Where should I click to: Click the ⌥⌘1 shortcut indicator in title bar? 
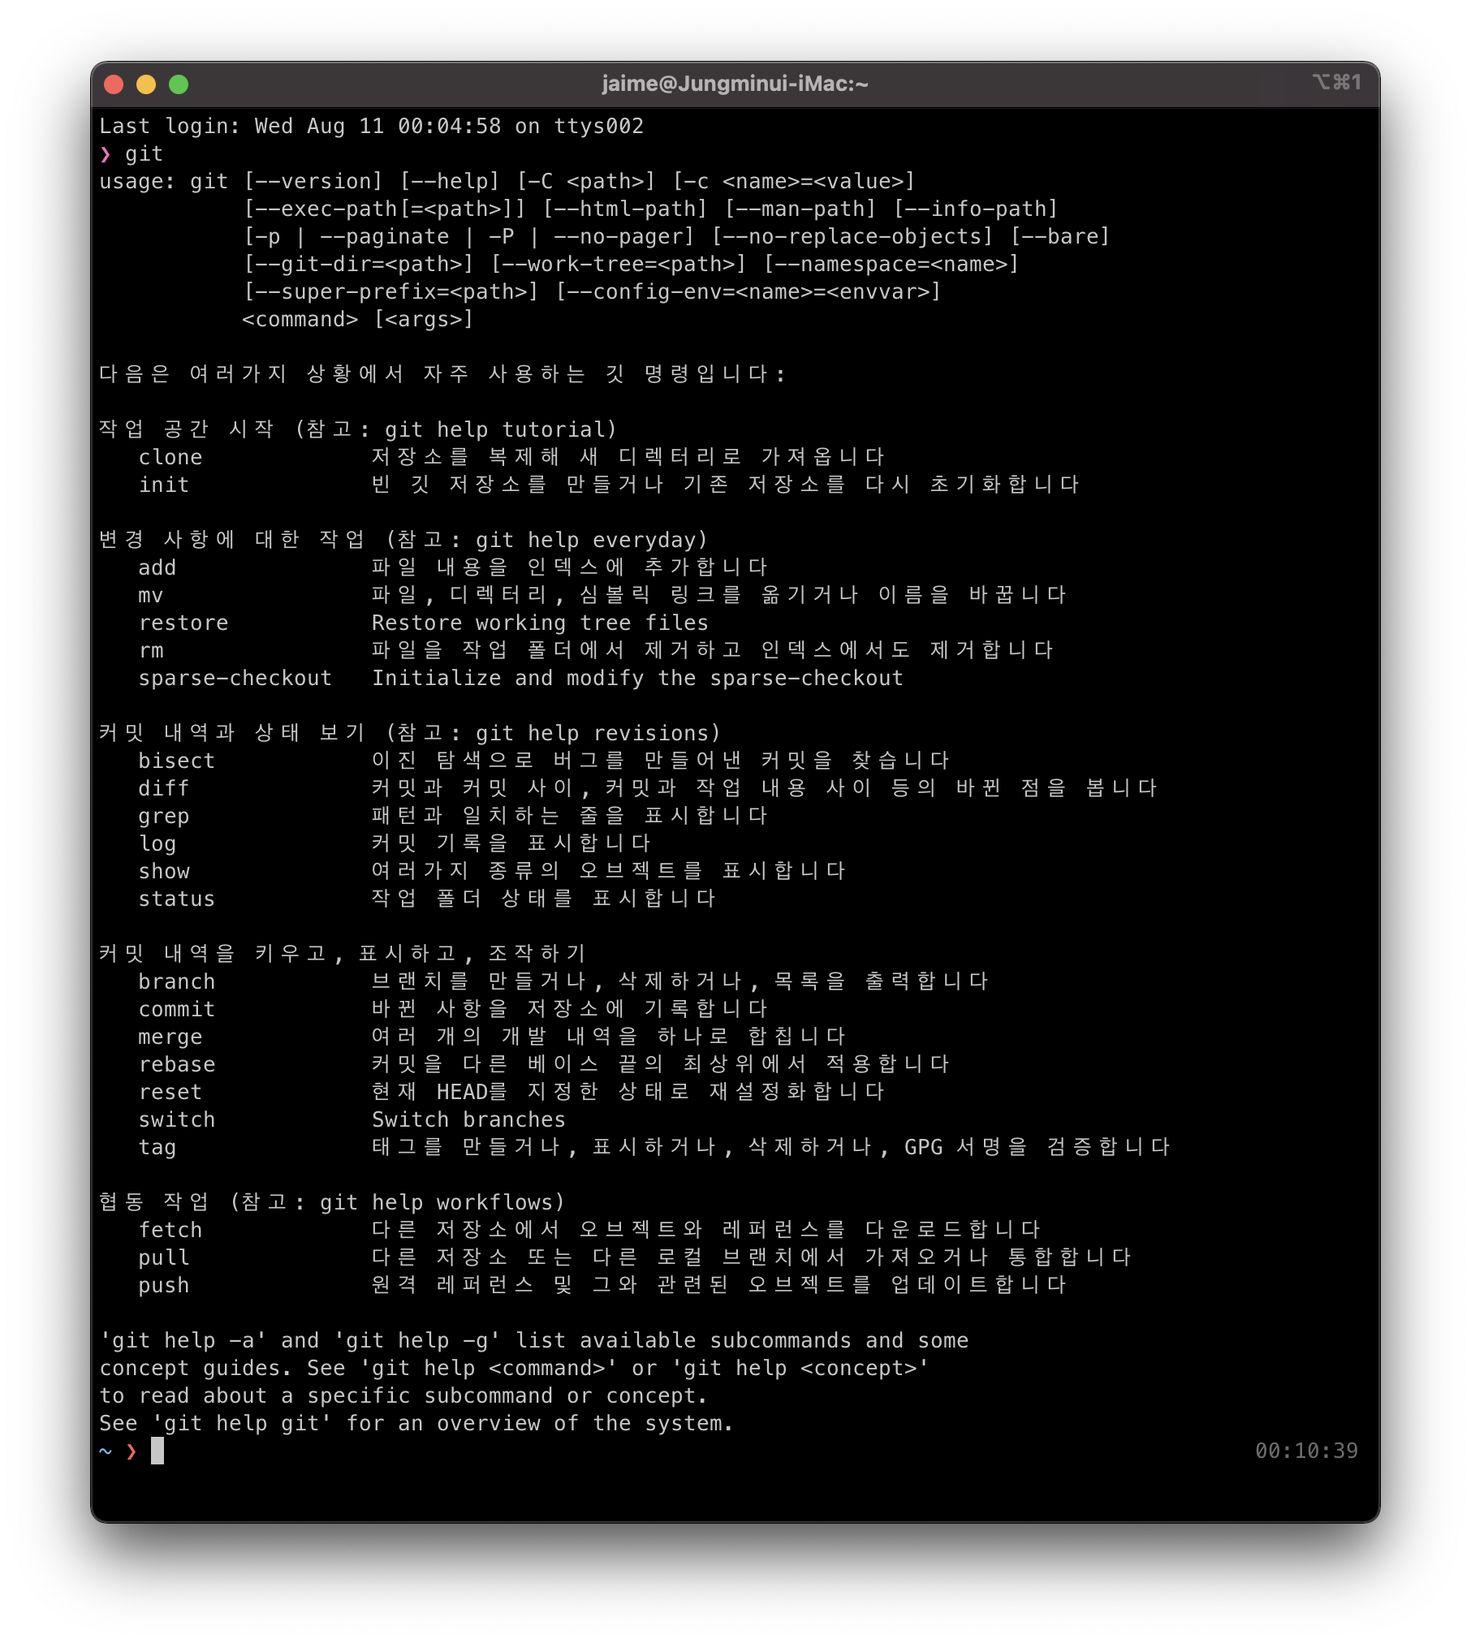coord(1336,82)
